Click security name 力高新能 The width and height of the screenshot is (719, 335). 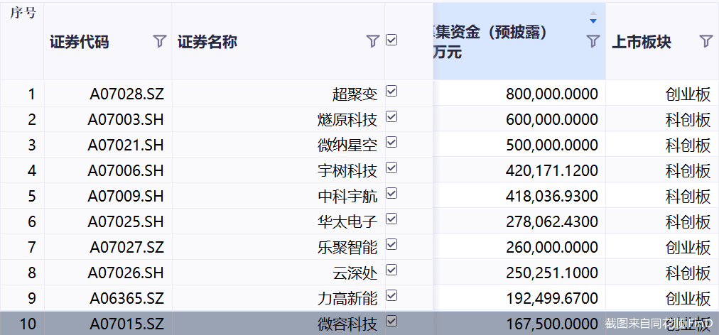click(347, 299)
